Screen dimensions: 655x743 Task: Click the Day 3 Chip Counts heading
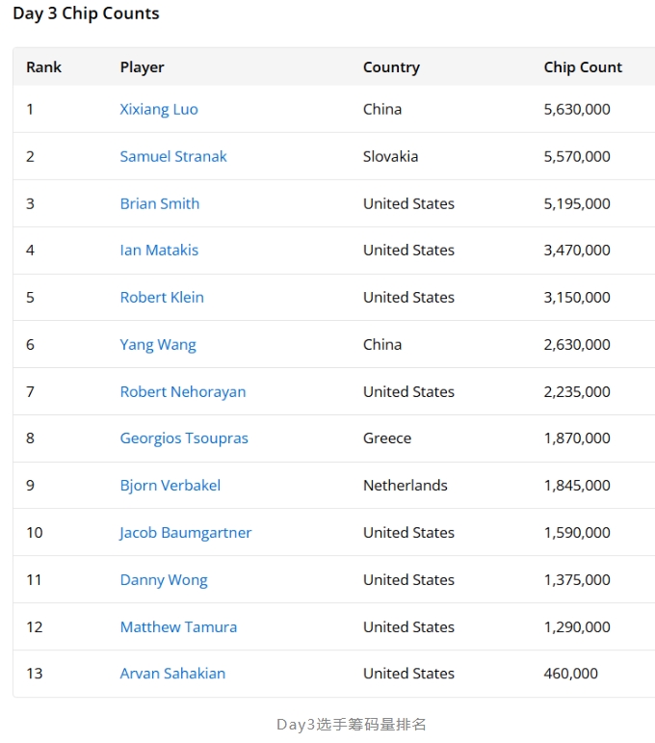pos(86,13)
